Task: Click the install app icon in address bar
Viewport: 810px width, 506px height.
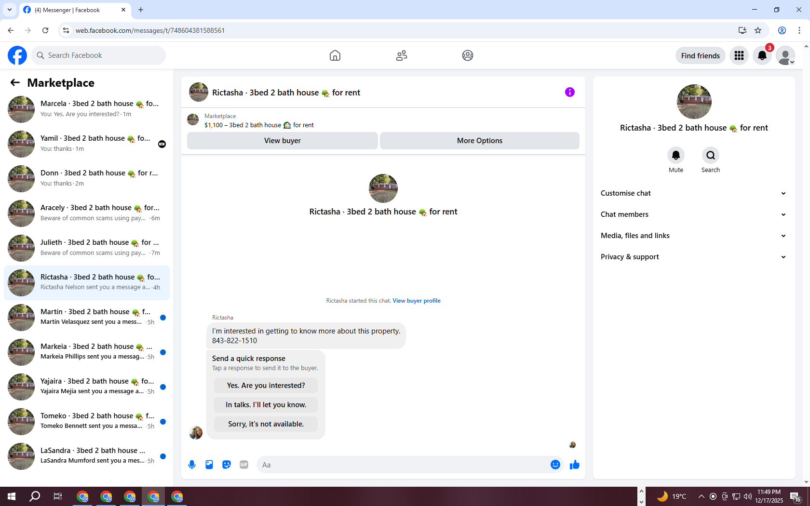Action: 742,30
